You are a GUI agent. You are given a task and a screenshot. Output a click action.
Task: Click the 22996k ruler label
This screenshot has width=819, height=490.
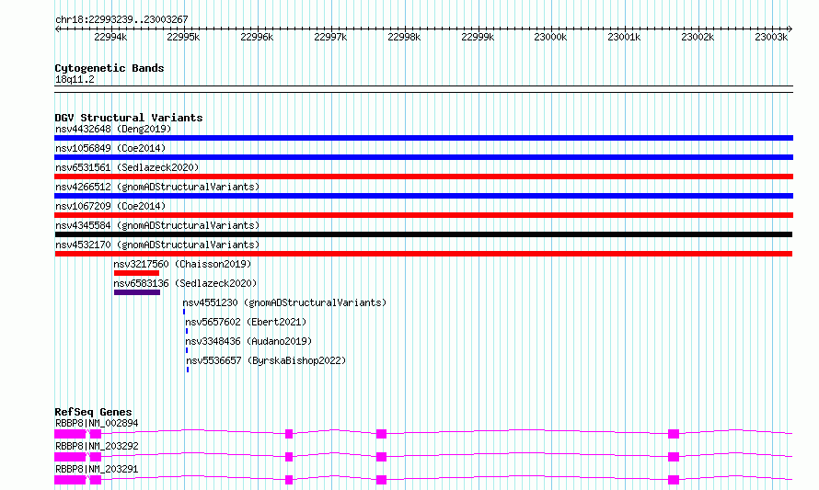pyautogui.click(x=257, y=37)
